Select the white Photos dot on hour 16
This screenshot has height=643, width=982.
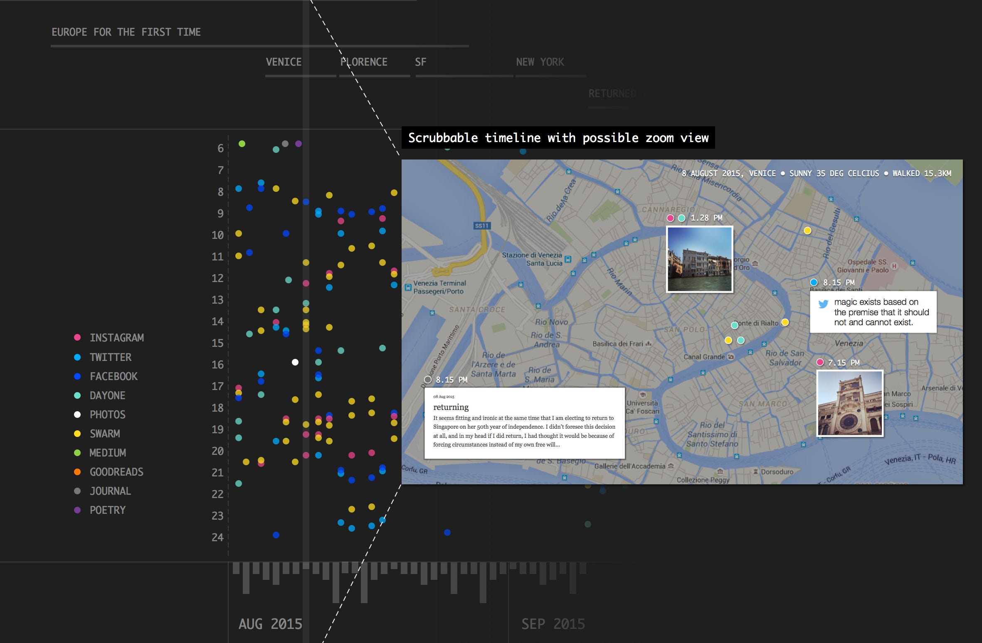pyautogui.click(x=295, y=362)
